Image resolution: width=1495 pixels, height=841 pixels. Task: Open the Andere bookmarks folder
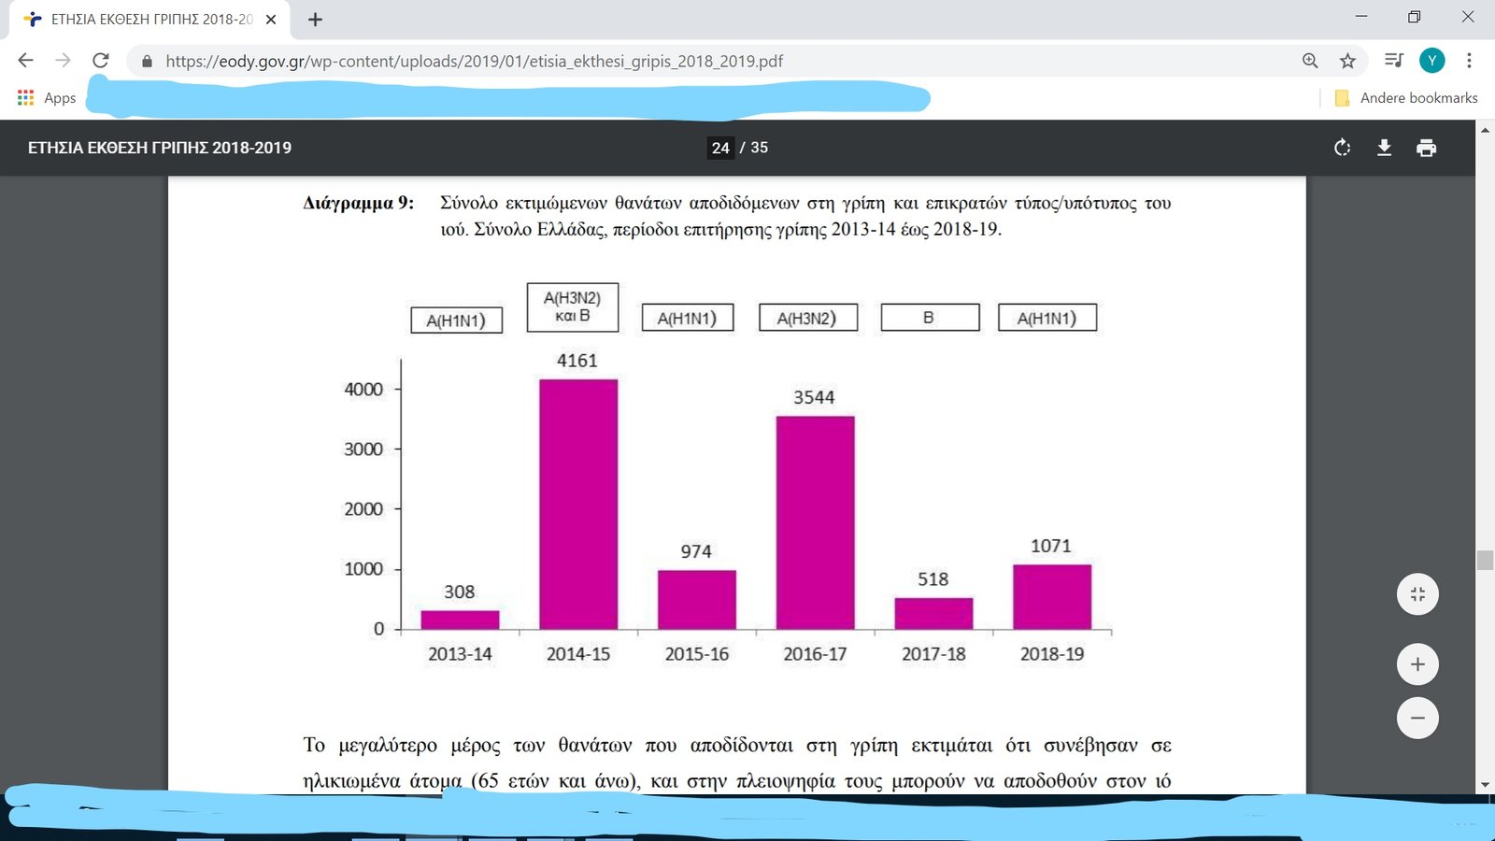point(1407,98)
